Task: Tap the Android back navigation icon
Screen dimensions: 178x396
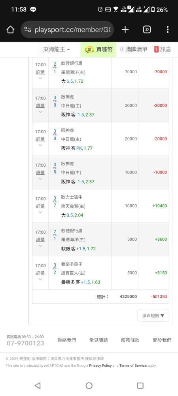Action: [38, 385]
